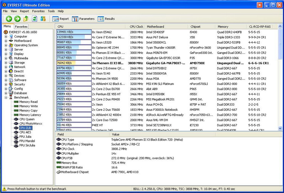Select the Benchmark hourglass icon
This screenshot has width=284, height=193.
tap(11, 98)
